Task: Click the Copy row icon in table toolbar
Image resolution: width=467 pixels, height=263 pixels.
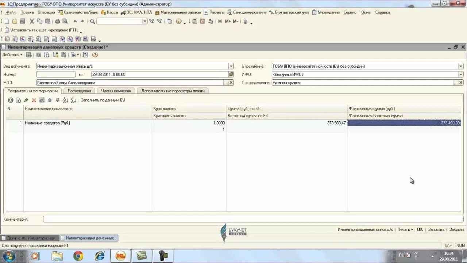Action: click(19, 100)
